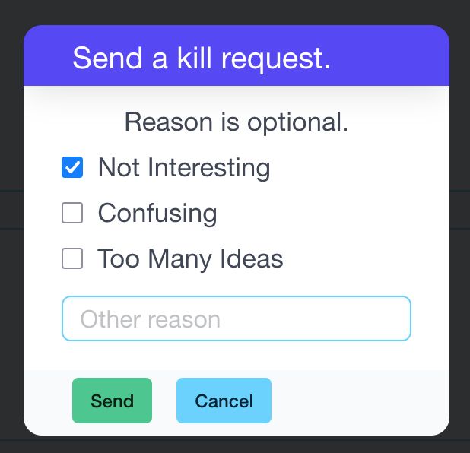Viewport: 470px width, 453px height.
Task: Click the Other reason text field
Action: click(236, 318)
